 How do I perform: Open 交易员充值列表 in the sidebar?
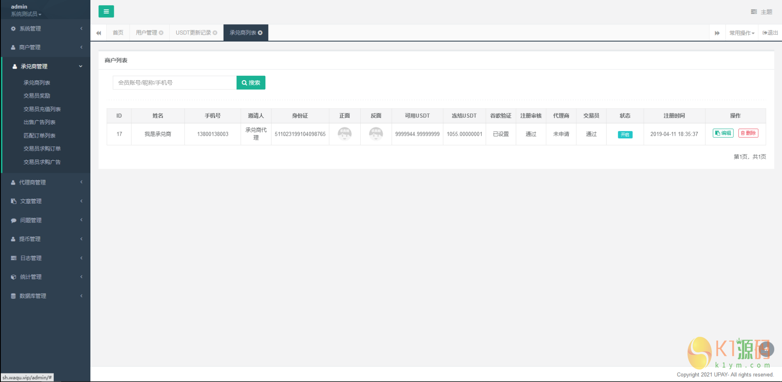coord(42,109)
